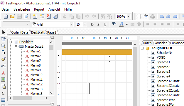
Task: Open the Hilfe menu
Action: coord(68,9)
